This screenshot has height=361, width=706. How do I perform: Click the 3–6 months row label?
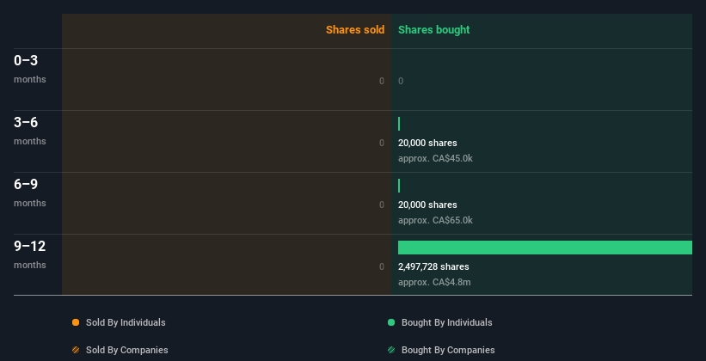[30, 131]
